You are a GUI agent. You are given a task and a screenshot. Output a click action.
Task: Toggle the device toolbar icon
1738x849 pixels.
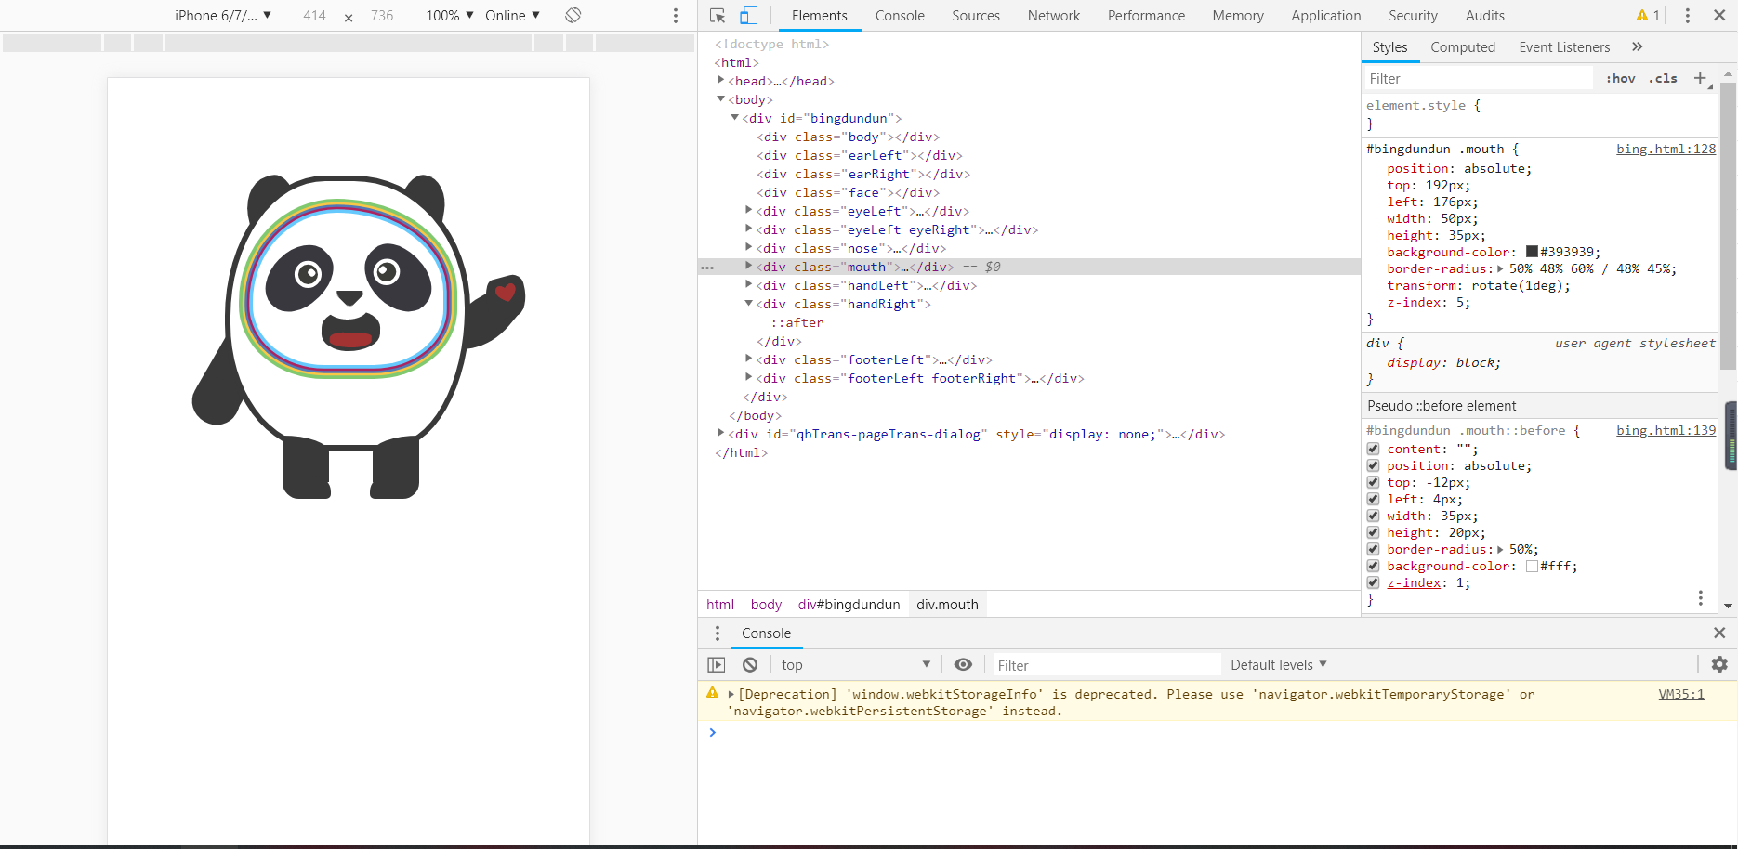point(748,16)
